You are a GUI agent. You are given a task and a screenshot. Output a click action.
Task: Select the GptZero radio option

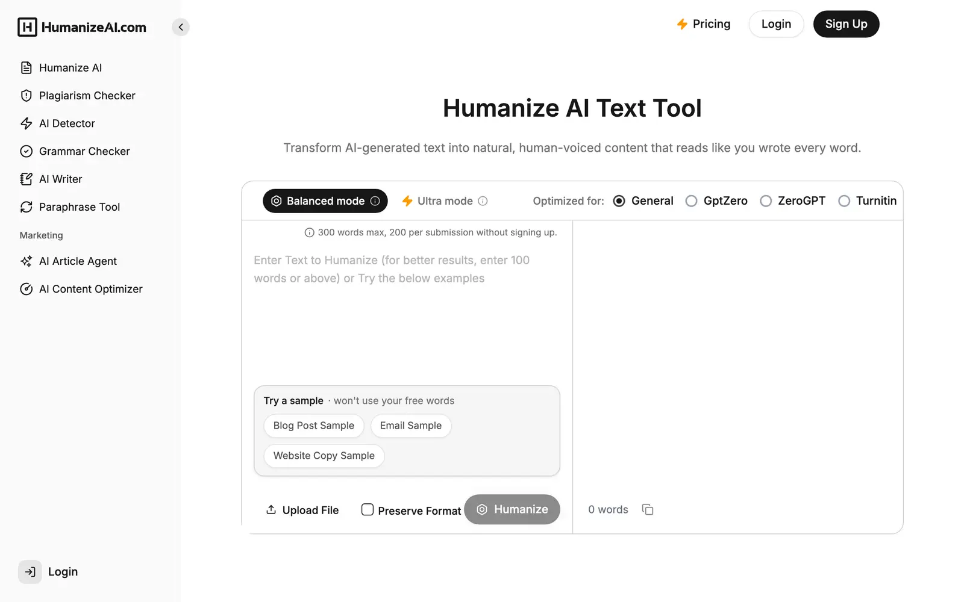691,201
